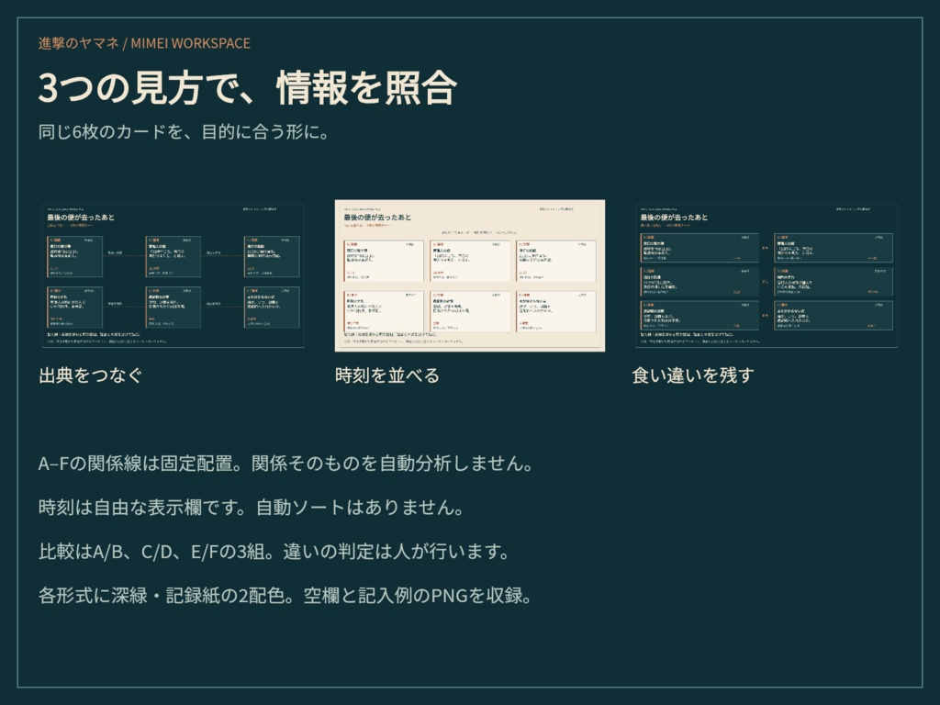Click the line starting 比較はA/B、C/D、E/Fの3組
The height and width of the screenshot is (705, 940).
click(x=274, y=552)
